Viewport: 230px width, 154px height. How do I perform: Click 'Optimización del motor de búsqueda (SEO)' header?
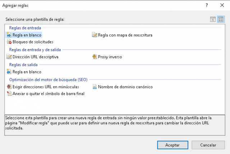pyautogui.click(x=48, y=80)
